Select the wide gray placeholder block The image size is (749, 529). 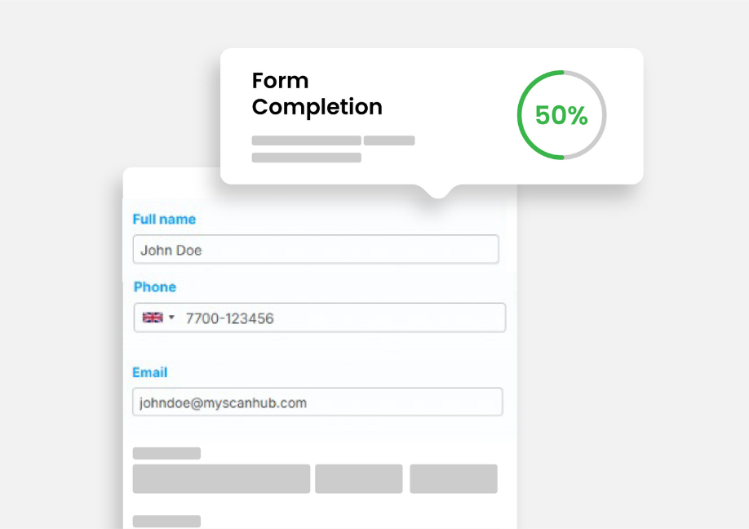click(x=221, y=478)
